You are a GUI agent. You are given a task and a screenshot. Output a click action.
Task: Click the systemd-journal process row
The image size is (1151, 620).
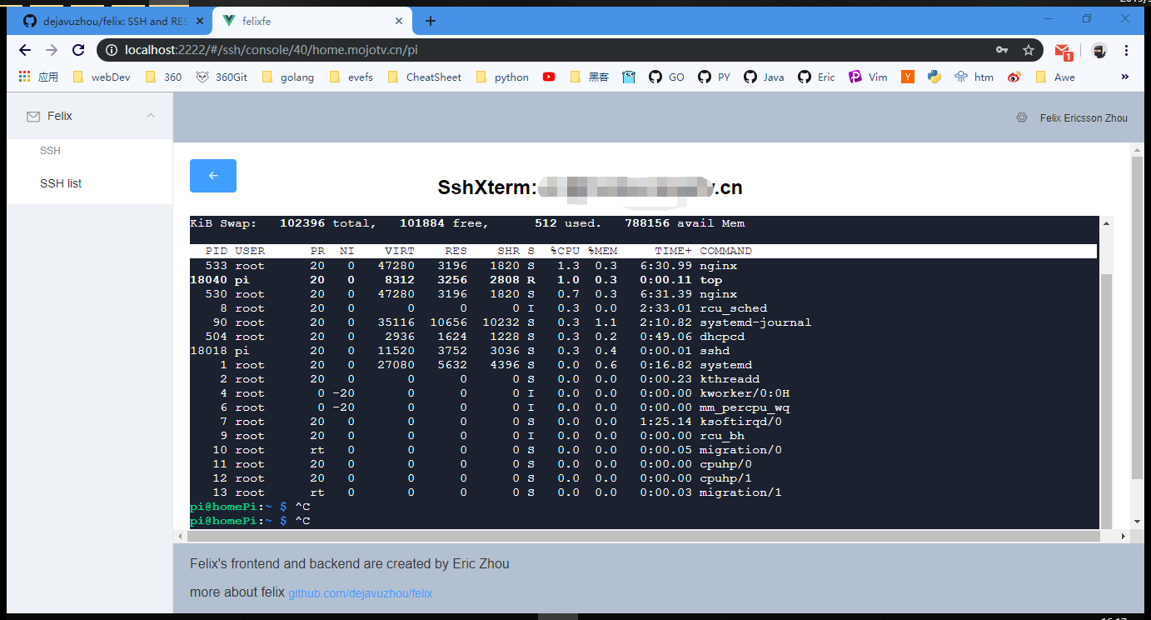click(643, 322)
